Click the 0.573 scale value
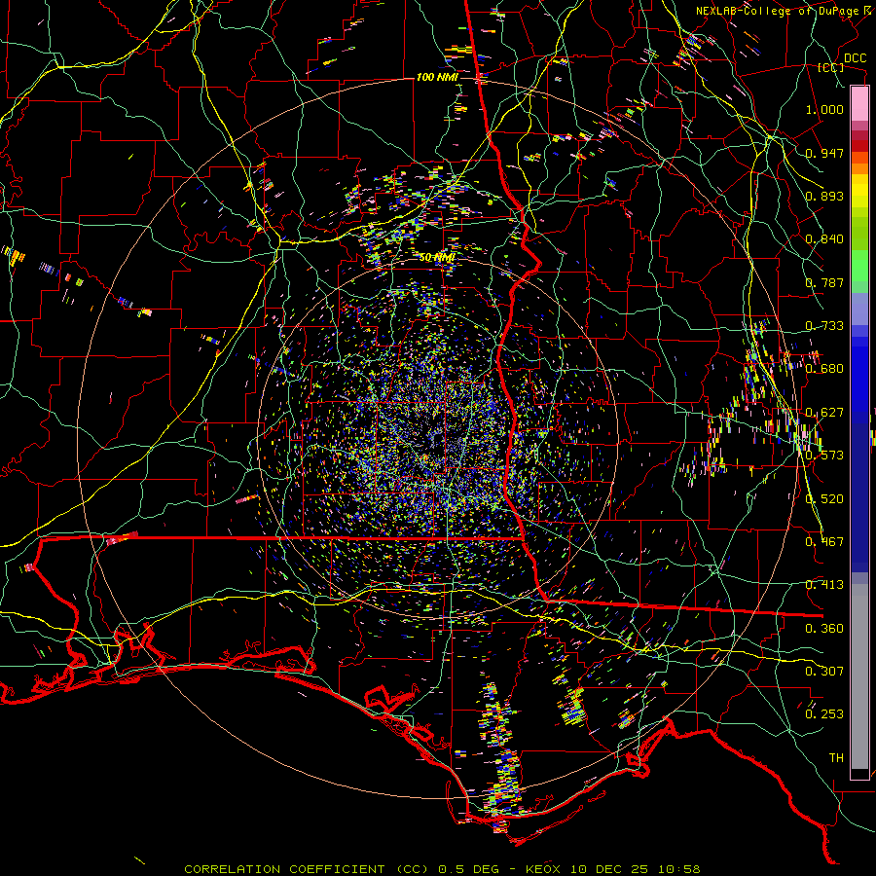The image size is (876, 876). pos(824,456)
